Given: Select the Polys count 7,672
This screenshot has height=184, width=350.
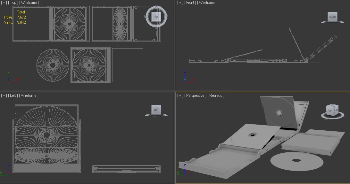Looking at the screenshot, I should [x=21, y=17].
